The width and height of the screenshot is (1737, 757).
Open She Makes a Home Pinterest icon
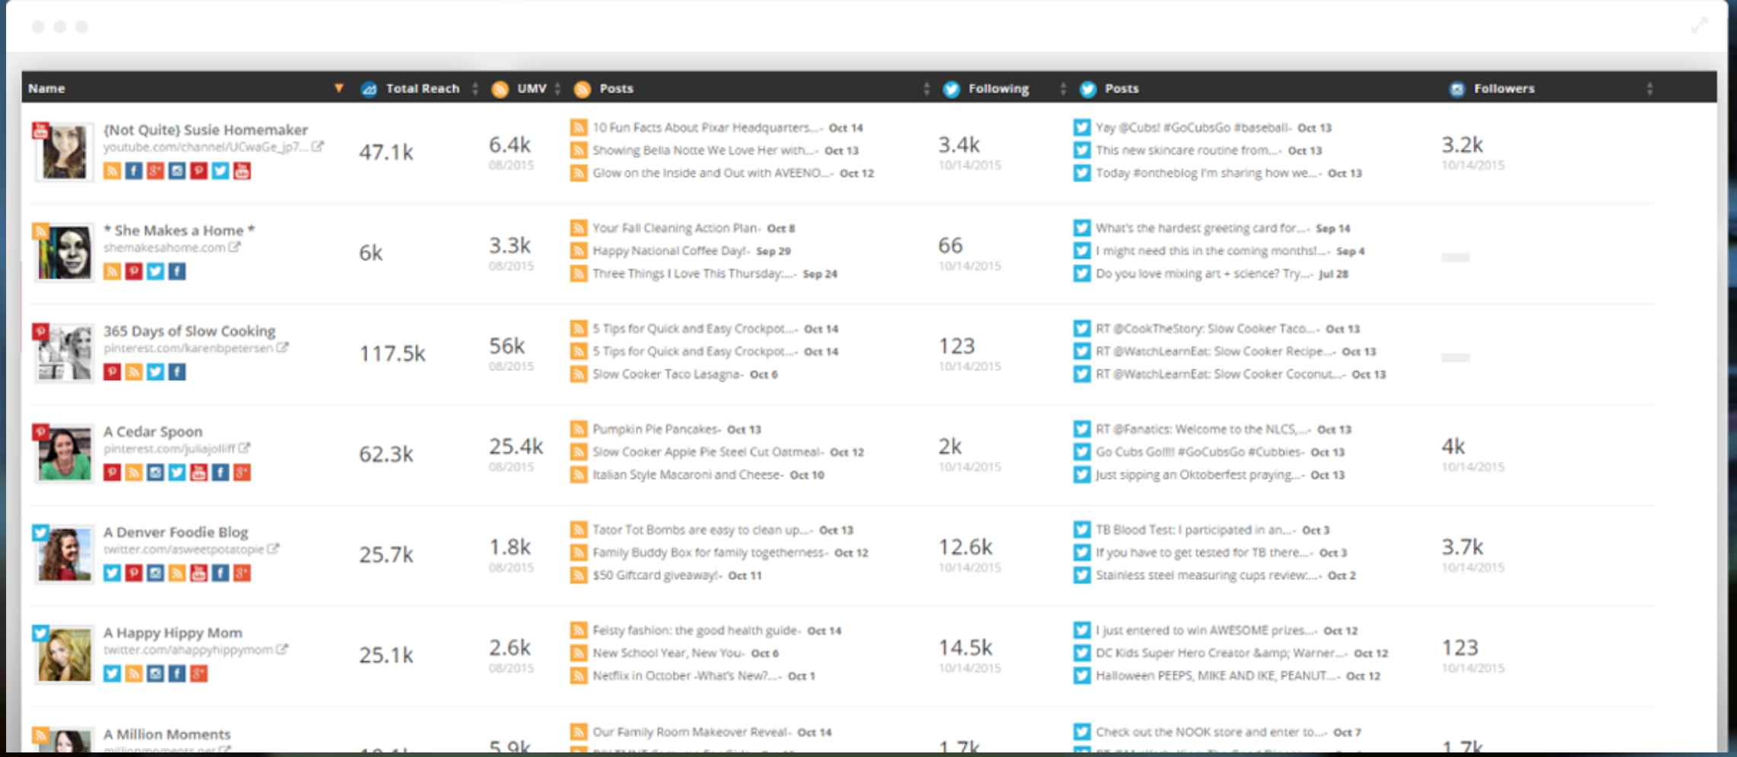(x=134, y=271)
